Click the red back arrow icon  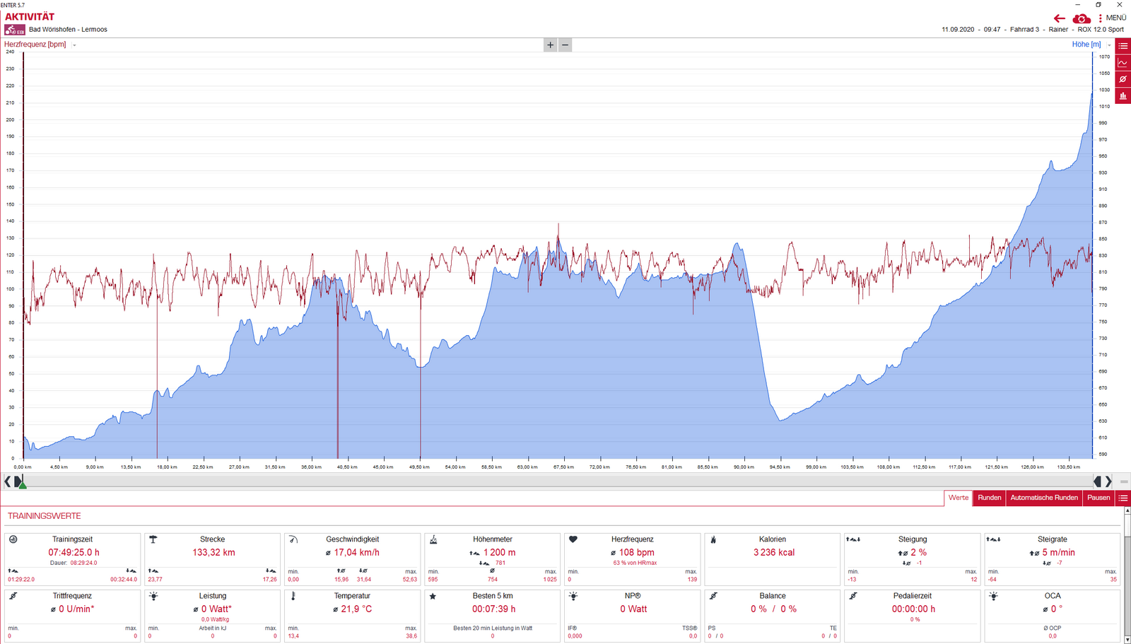click(x=1059, y=18)
